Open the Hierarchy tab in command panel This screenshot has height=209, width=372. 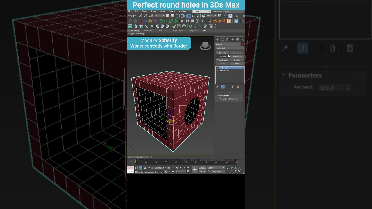227,39
